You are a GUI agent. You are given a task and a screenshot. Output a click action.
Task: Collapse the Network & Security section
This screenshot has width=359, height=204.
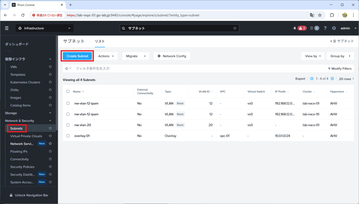click(x=28, y=121)
